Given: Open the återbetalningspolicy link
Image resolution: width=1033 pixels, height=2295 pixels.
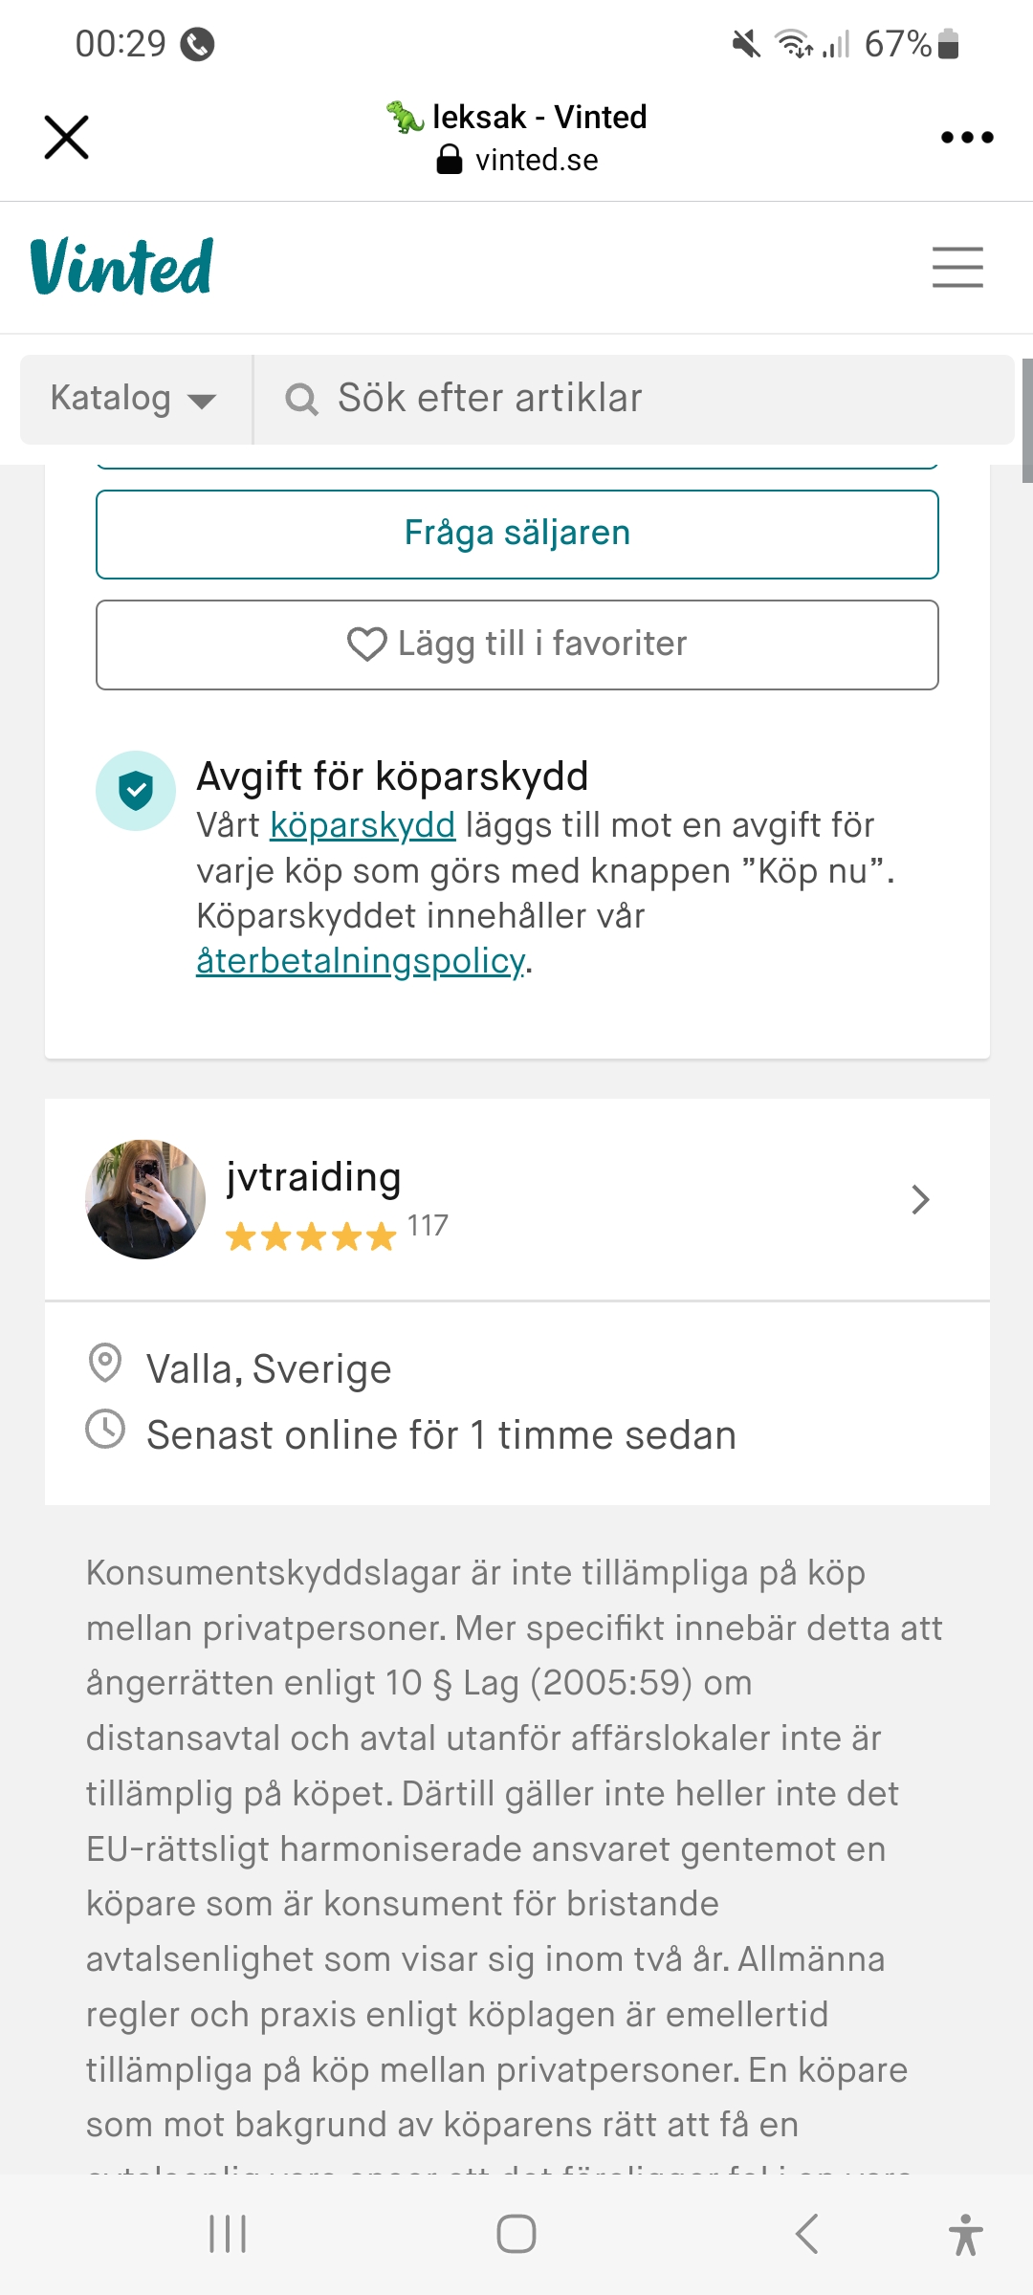Looking at the screenshot, I should pos(360,961).
